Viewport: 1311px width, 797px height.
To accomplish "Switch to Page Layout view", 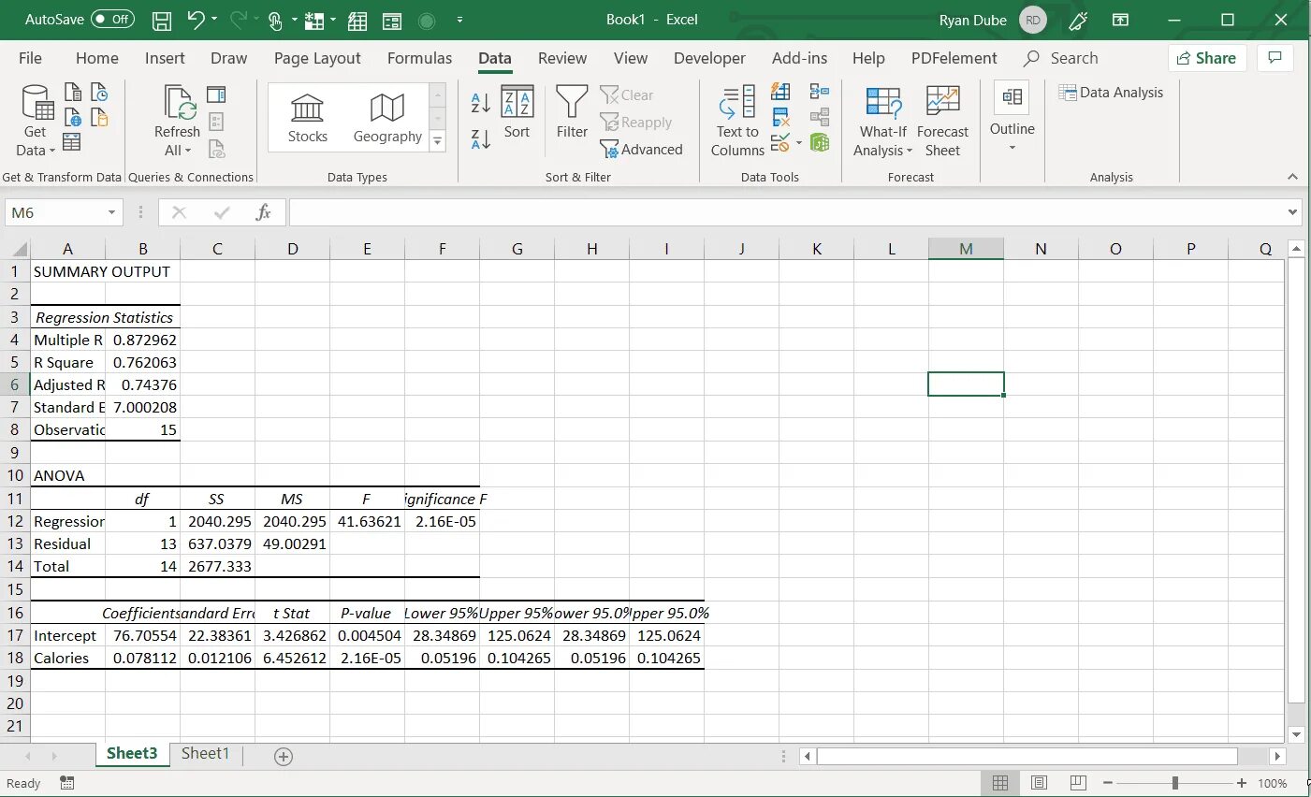I will tap(1039, 783).
